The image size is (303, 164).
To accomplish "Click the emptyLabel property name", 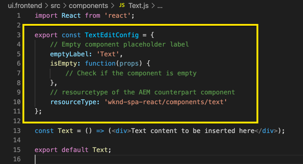I will (x=69, y=54).
